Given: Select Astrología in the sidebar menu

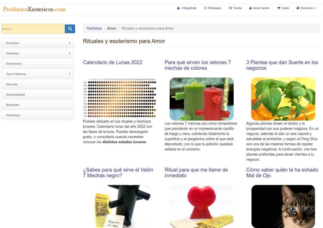Looking at the screenshot, I should point(13,115).
